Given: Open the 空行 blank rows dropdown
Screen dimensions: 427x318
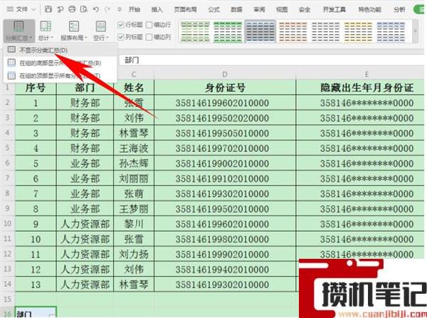Looking at the screenshot, I should tap(101, 31).
